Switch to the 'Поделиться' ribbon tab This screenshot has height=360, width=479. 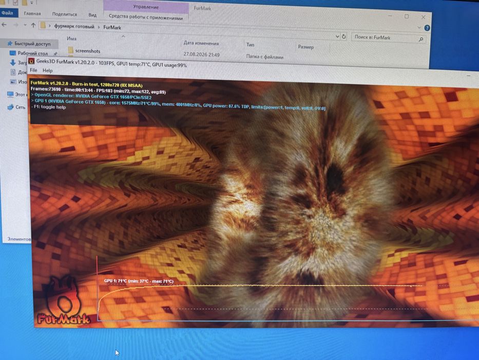[65, 14]
